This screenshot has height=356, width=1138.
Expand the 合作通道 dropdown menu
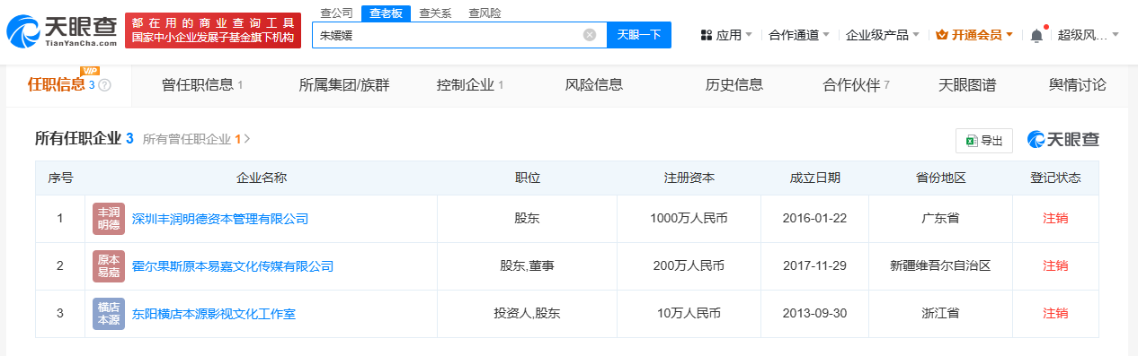799,35
